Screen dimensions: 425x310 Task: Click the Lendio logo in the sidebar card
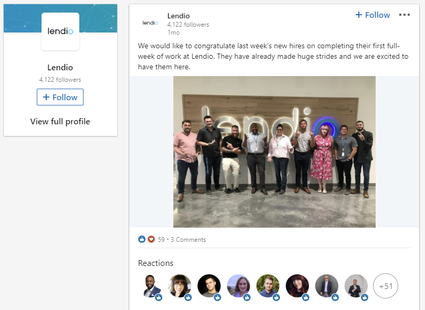pos(60,31)
